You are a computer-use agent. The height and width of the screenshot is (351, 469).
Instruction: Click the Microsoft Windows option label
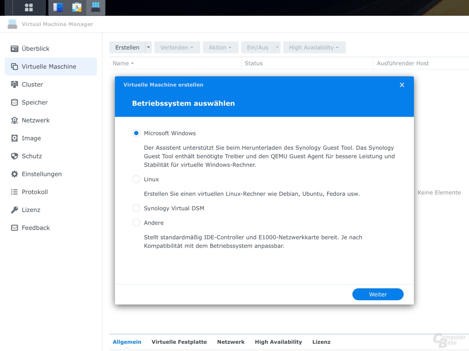[x=170, y=133]
